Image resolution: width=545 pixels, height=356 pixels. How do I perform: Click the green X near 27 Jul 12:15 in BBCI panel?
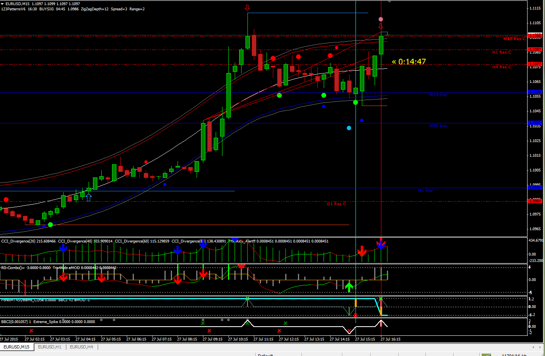pos(286,323)
